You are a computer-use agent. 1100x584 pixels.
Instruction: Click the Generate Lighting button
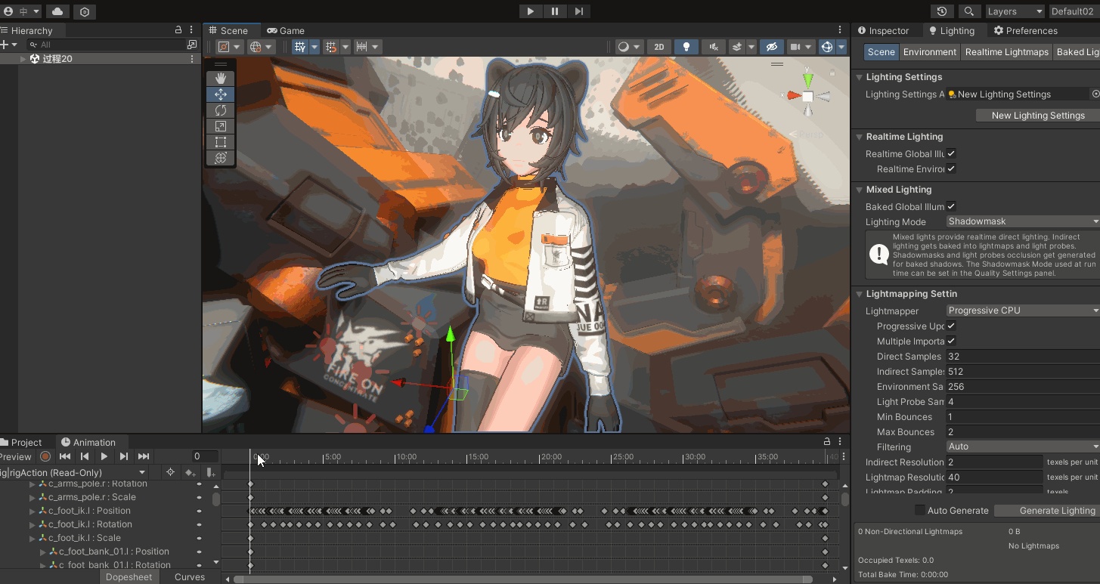point(1047,511)
